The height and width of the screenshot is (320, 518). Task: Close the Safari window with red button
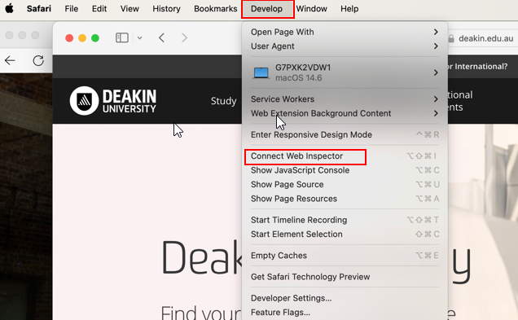[69, 38]
